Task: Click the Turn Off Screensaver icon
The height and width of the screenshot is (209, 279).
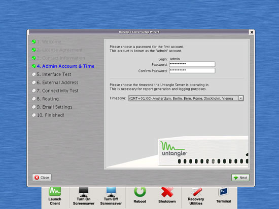Action: (x=111, y=192)
